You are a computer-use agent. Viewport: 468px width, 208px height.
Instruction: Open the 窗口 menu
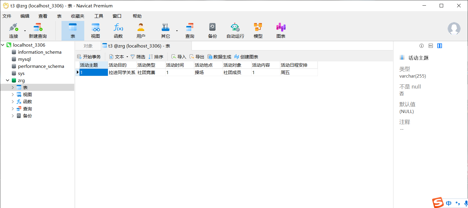[117, 16]
